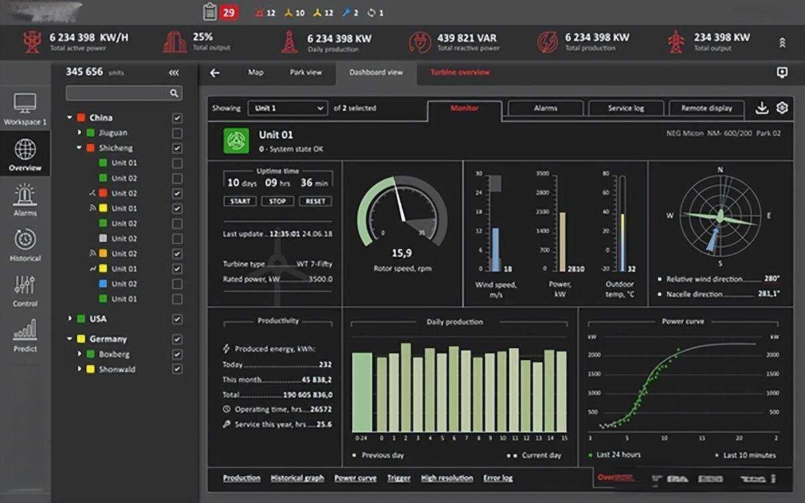Collapse the units panel with triple chevron
Screen dimensions: 805x503
[x=174, y=72]
